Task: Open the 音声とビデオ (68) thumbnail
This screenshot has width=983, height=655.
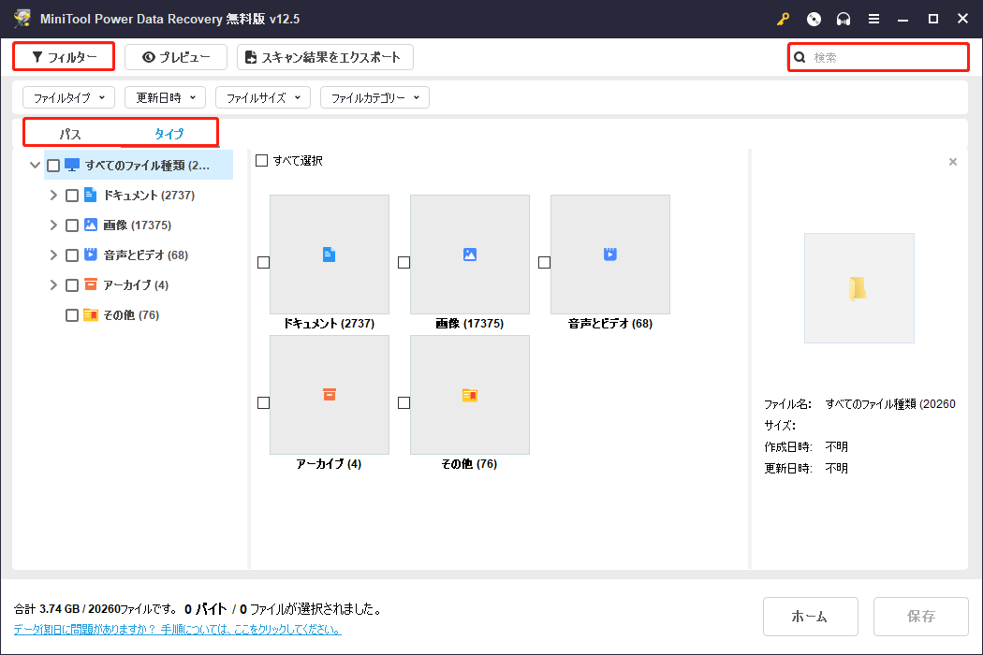Action: tap(610, 255)
